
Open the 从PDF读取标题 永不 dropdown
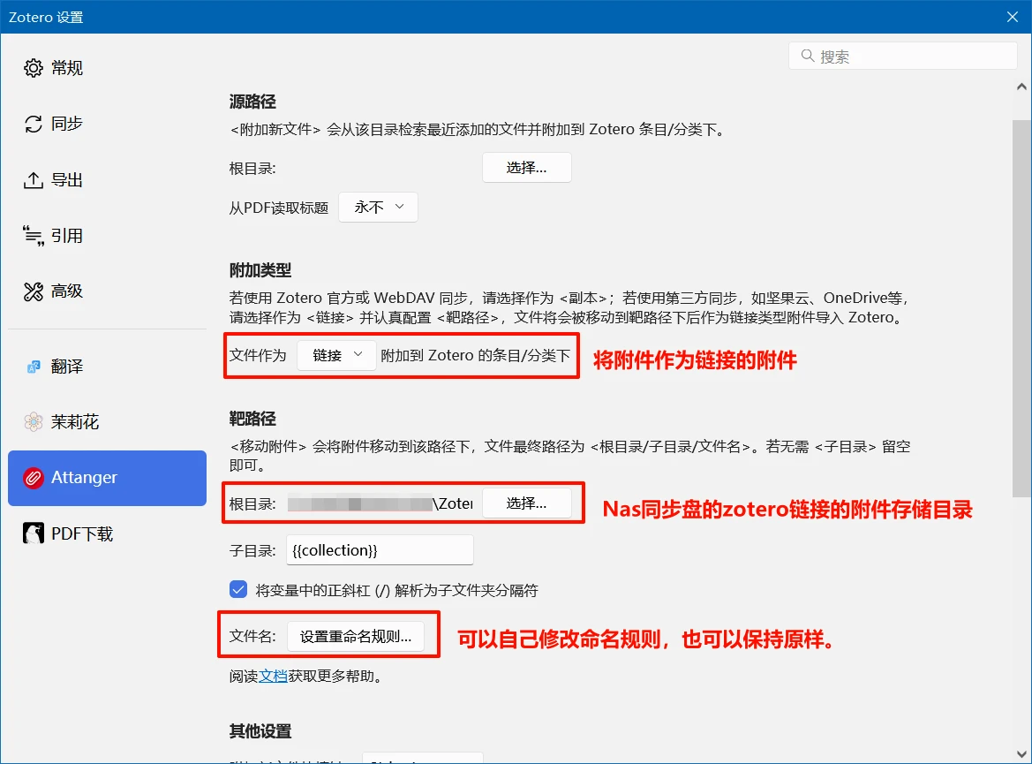pyautogui.click(x=379, y=208)
